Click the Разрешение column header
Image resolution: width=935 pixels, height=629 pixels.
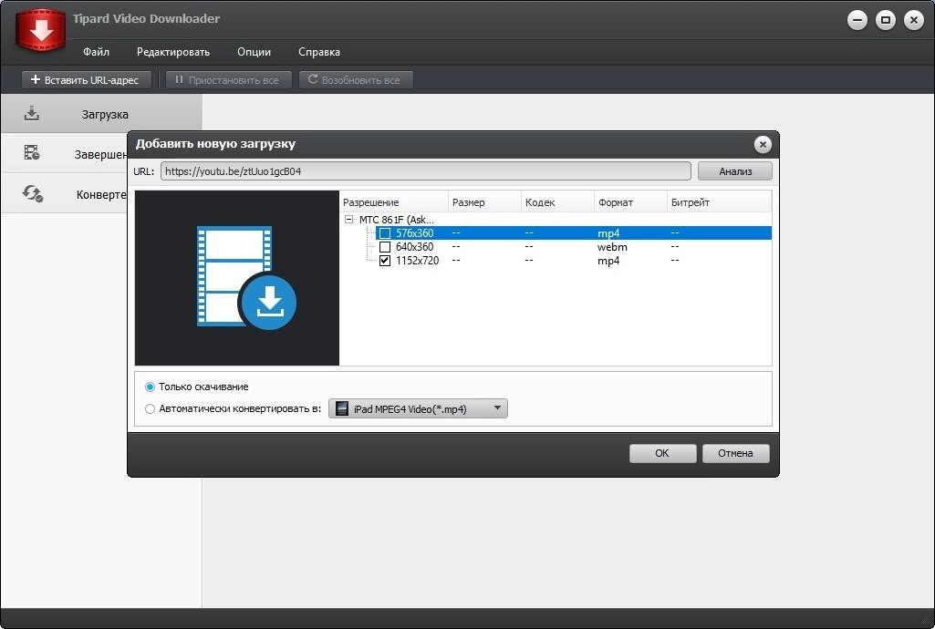(394, 202)
